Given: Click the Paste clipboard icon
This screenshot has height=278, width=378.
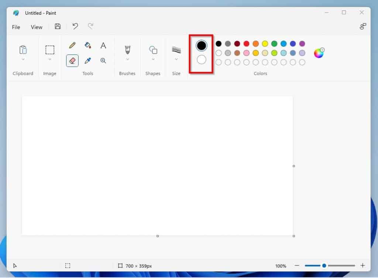Looking at the screenshot, I should (23, 50).
